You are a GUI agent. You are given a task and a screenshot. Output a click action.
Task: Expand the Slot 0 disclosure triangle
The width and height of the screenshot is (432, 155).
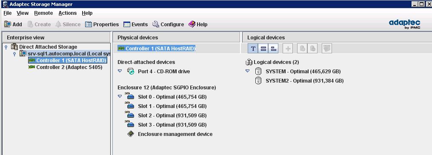pyautogui.click(x=120, y=96)
